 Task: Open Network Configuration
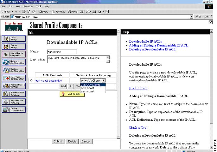14,62
